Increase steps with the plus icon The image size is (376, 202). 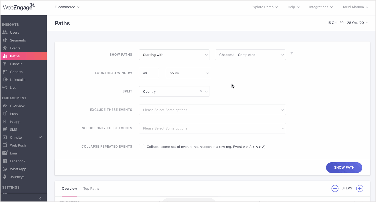[x=359, y=188]
